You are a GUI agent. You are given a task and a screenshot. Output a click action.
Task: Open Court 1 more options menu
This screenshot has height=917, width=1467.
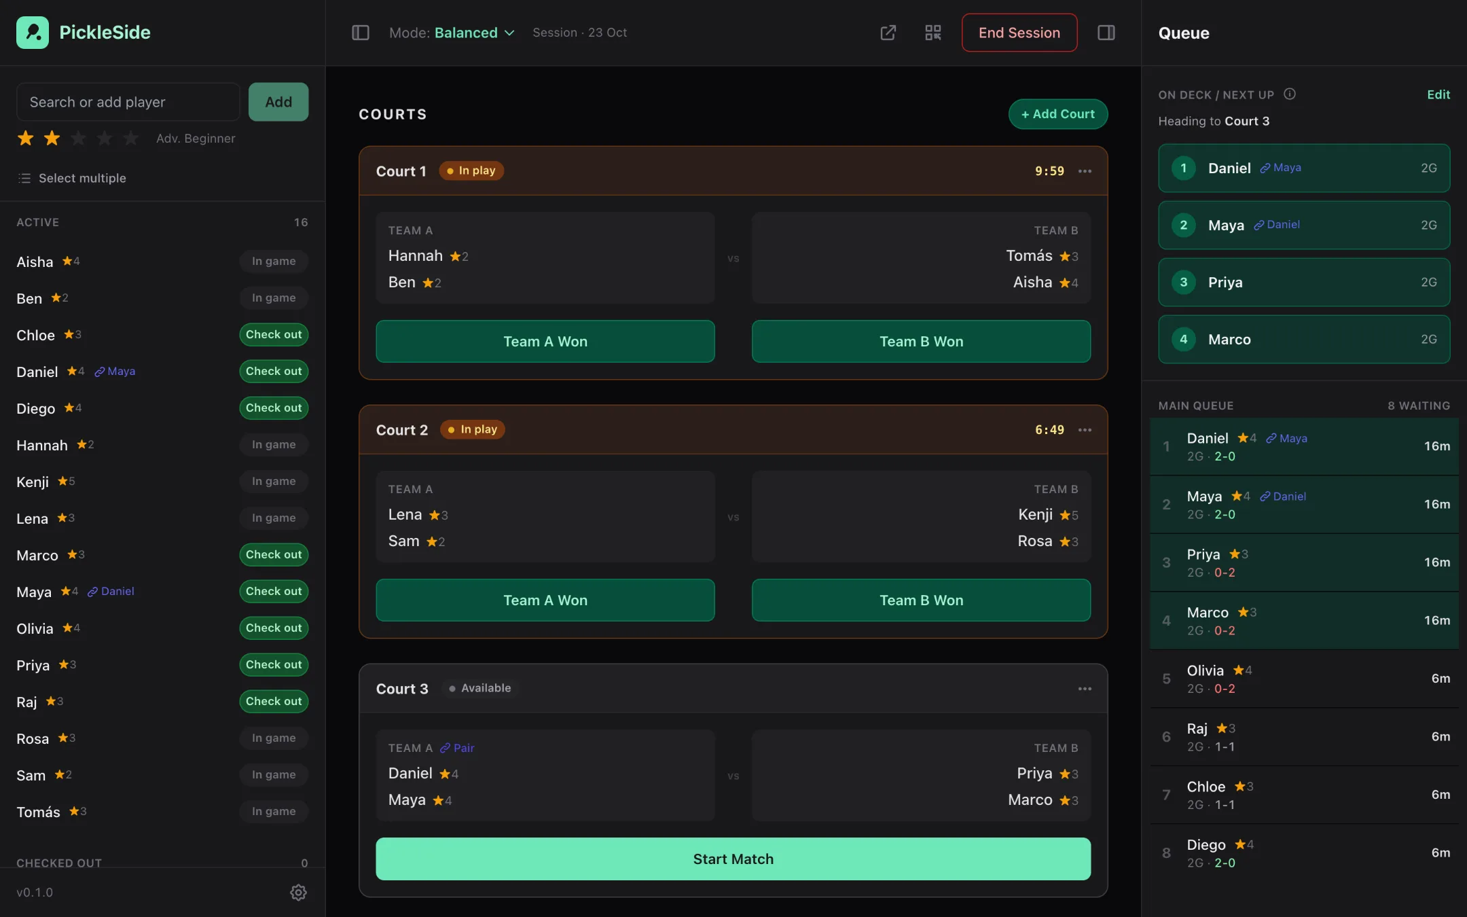tap(1085, 171)
